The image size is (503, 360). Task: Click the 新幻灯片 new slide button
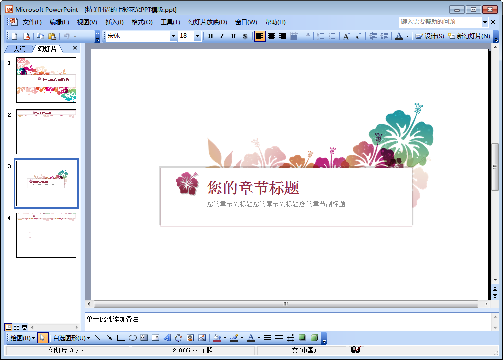[469, 36]
